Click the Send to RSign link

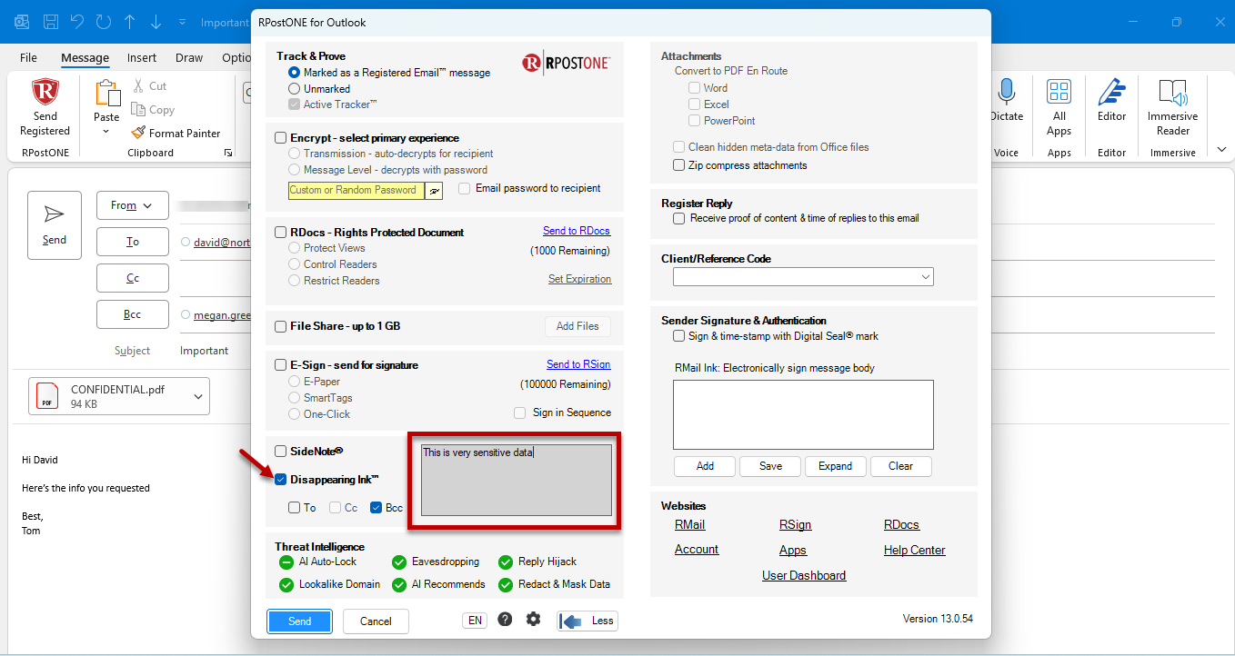(x=578, y=364)
